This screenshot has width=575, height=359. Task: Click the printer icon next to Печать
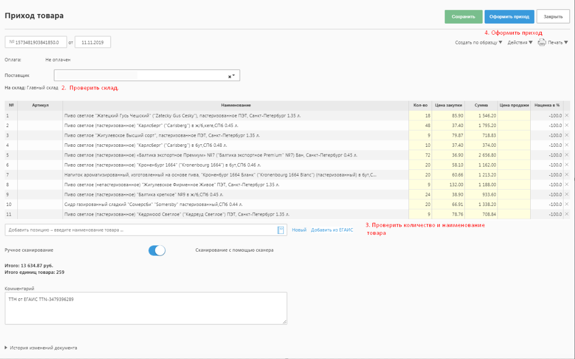pyautogui.click(x=541, y=42)
